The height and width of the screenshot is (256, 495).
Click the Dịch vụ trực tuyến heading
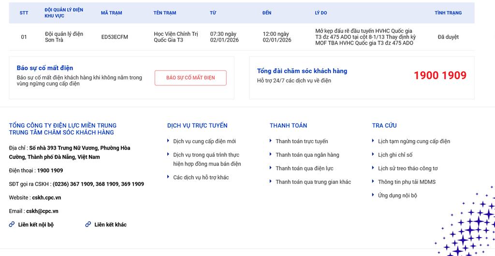[197, 125]
